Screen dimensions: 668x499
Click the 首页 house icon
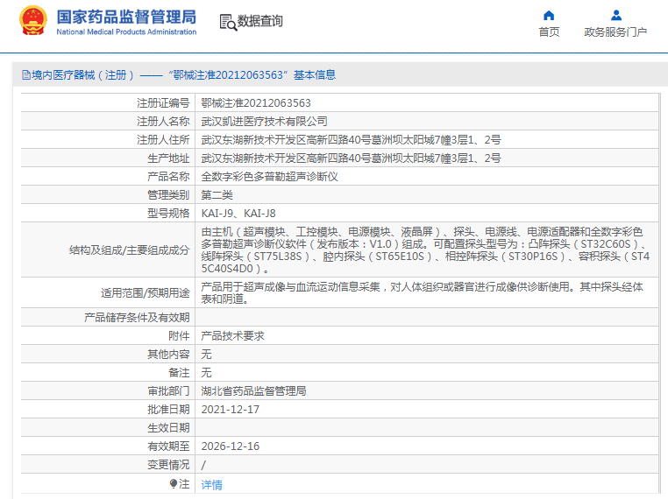549,15
